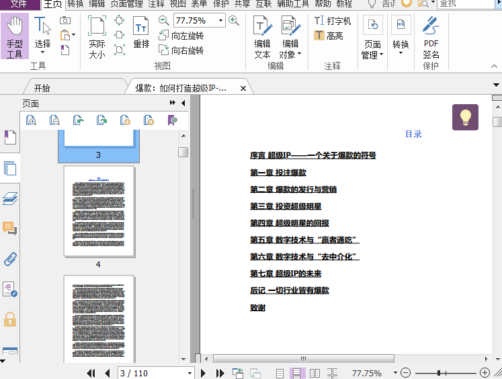Open the Bookmarks side panel

click(10, 137)
